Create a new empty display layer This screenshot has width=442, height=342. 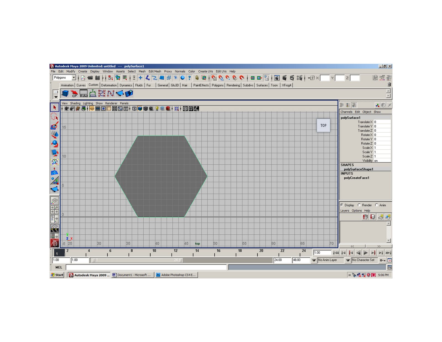point(381,217)
